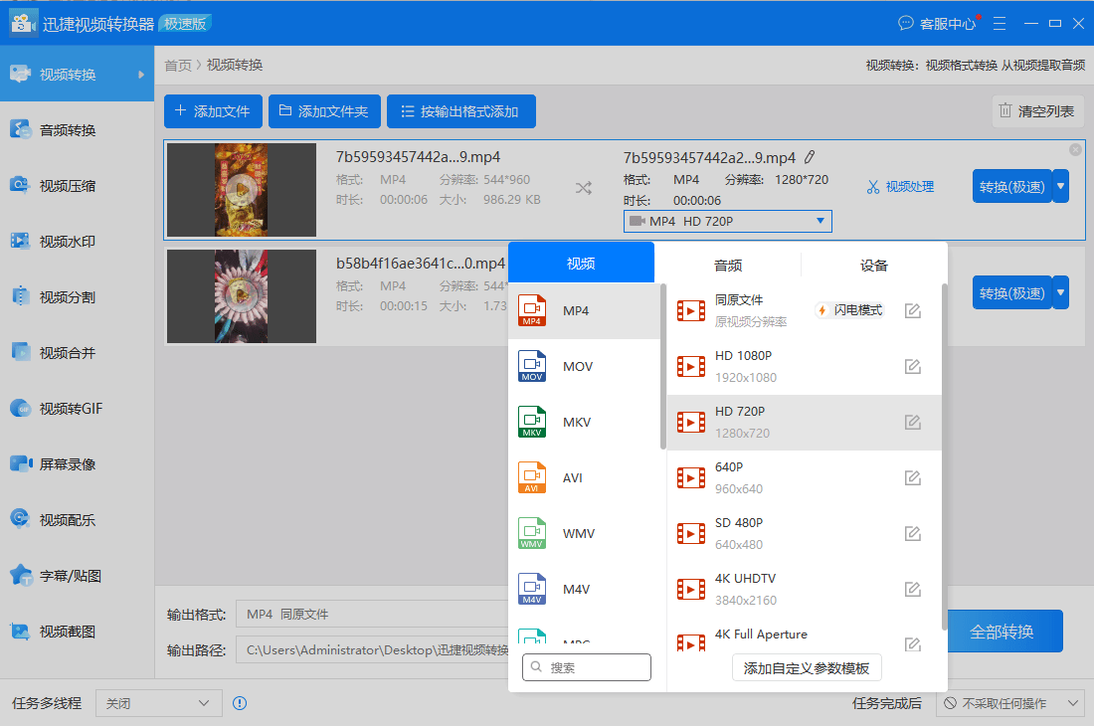Open arrow beside first 转换(极速) button
This screenshot has height=726, width=1094.
pyautogui.click(x=1060, y=186)
